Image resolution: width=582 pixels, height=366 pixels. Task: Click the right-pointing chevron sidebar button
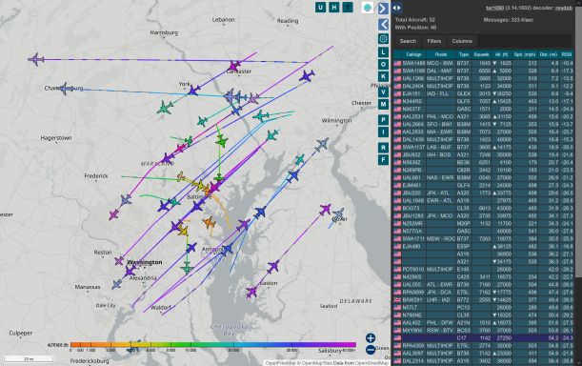[x=383, y=9]
